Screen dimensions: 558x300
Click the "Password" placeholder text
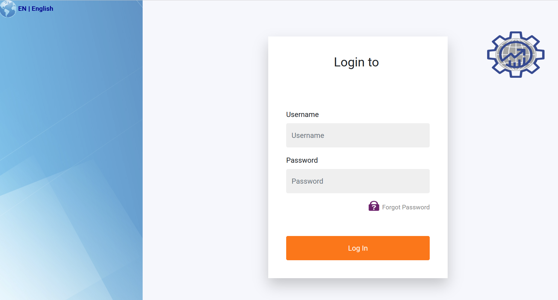[x=307, y=181]
